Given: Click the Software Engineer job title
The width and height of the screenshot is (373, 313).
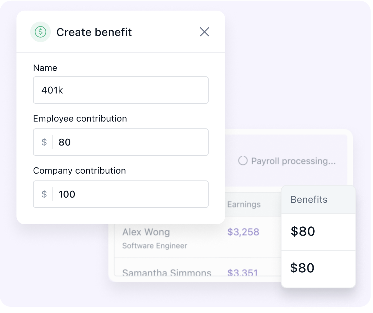Looking at the screenshot, I should click(x=155, y=246).
